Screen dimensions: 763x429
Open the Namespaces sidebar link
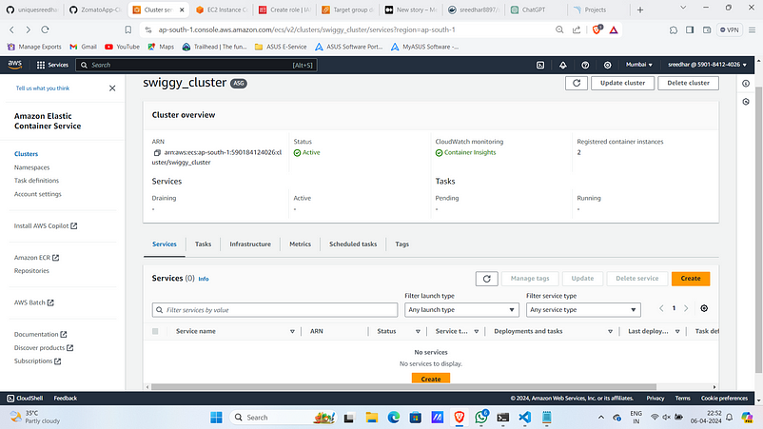coord(31,167)
